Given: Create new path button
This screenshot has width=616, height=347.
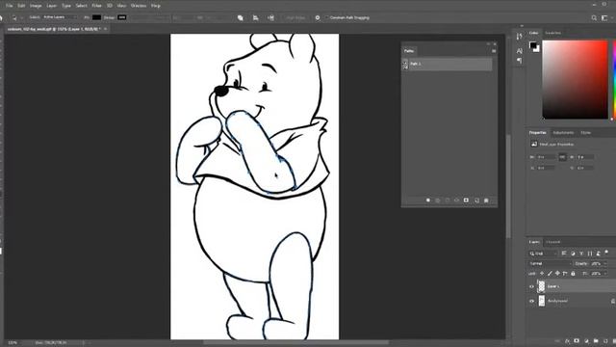Looking at the screenshot, I should [476, 200].
